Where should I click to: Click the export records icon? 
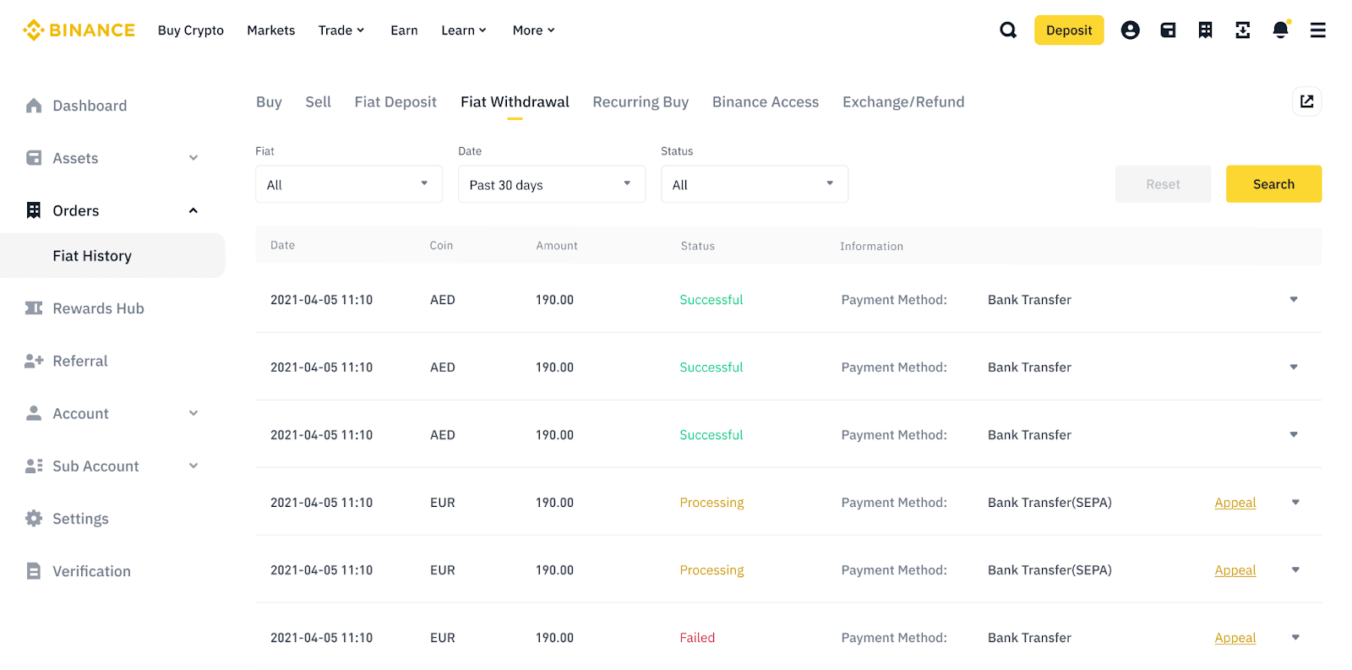click(1306, 101)
